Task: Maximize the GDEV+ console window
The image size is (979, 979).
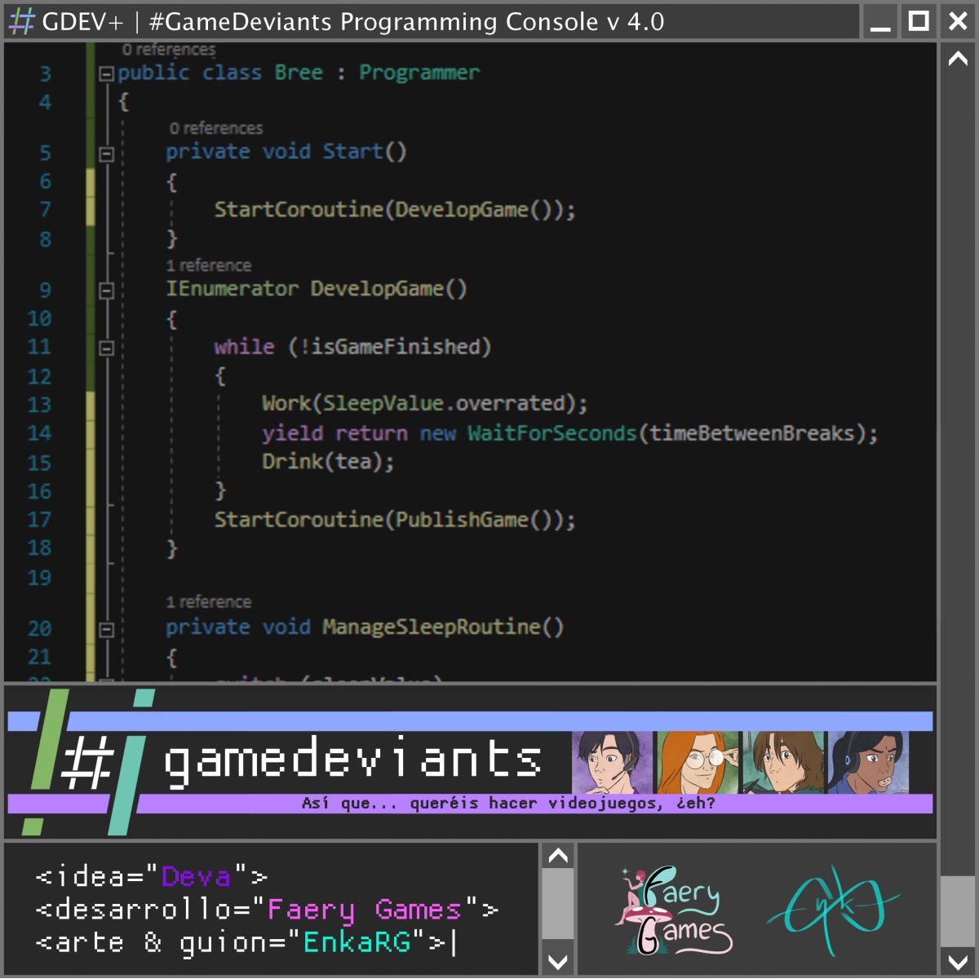Action: 919,22
